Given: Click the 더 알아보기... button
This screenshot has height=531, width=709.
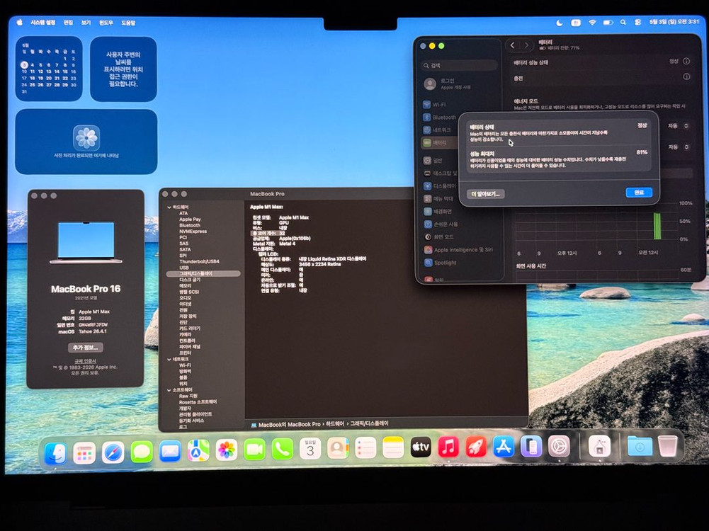Looking at the screenshot, I should coord(486,194).
